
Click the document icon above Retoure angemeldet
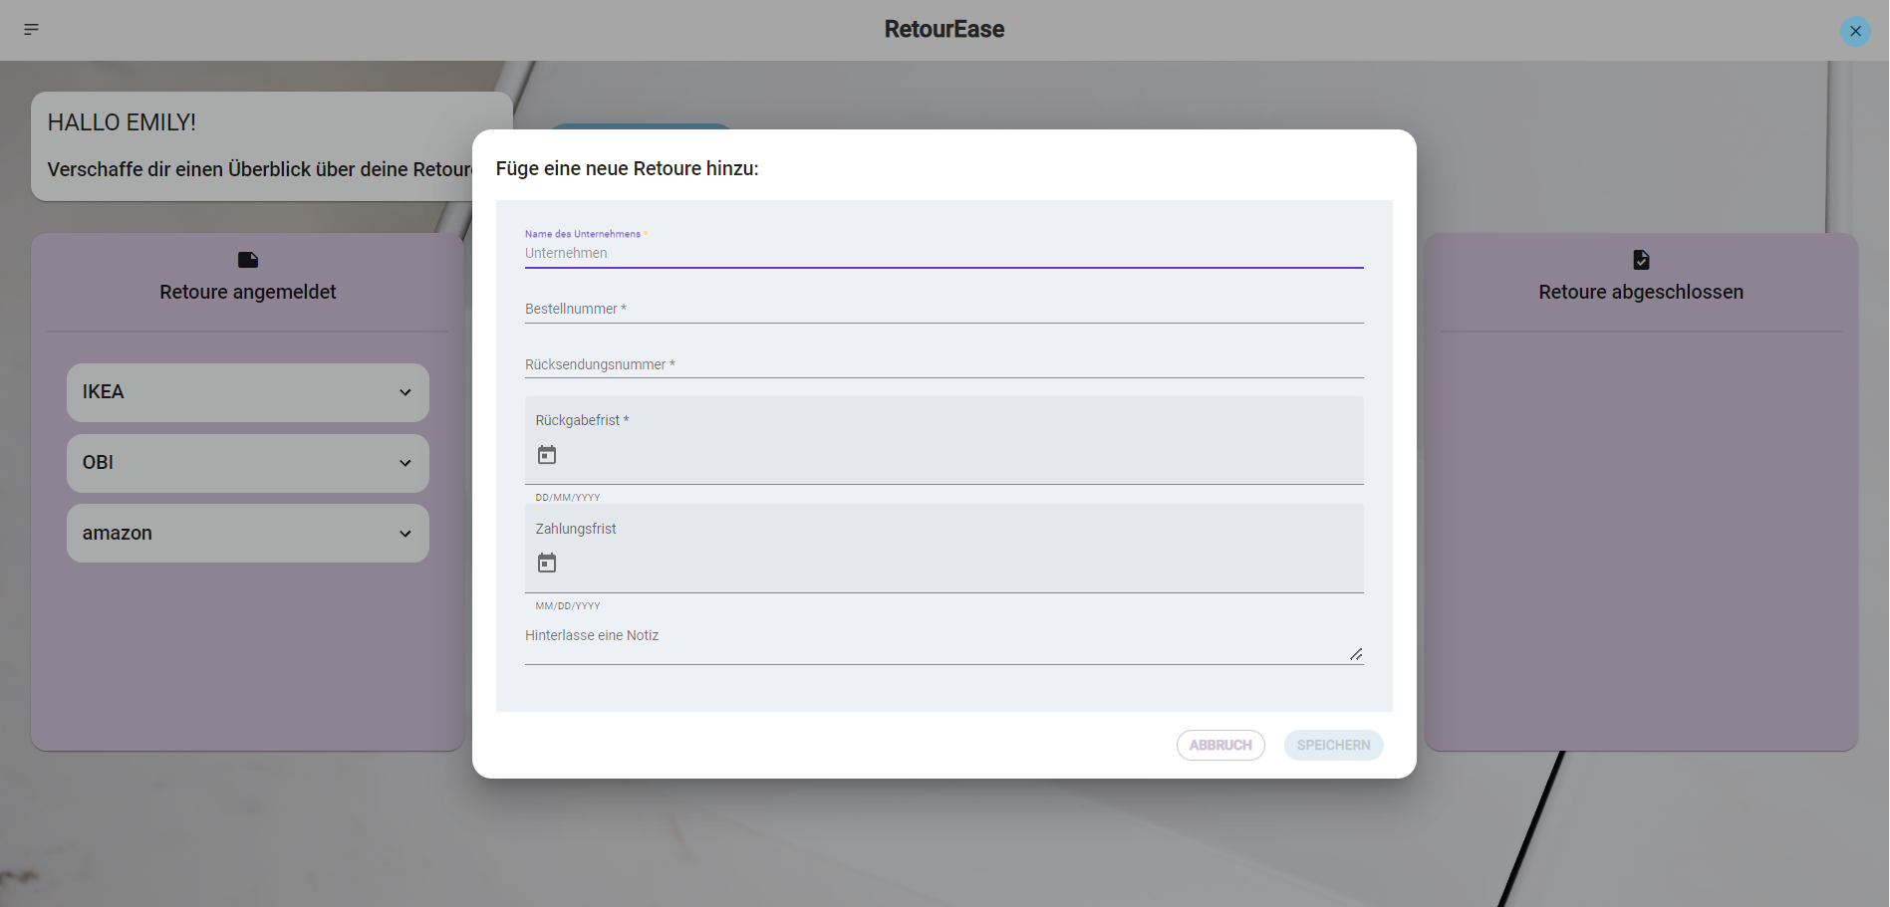click(247, 260)
